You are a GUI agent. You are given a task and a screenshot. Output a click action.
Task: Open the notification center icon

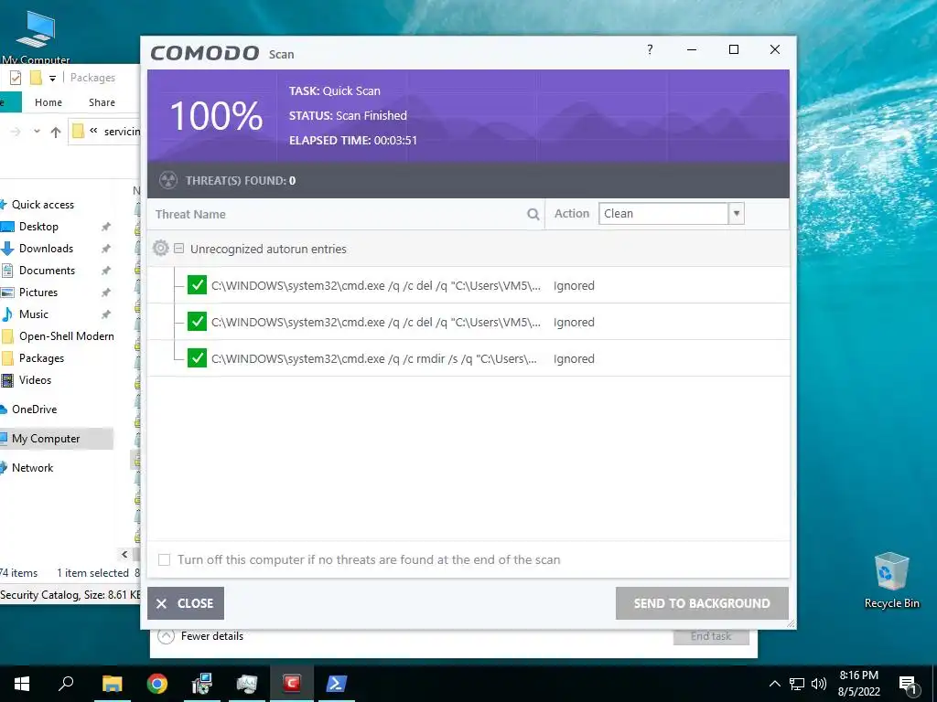908,684
